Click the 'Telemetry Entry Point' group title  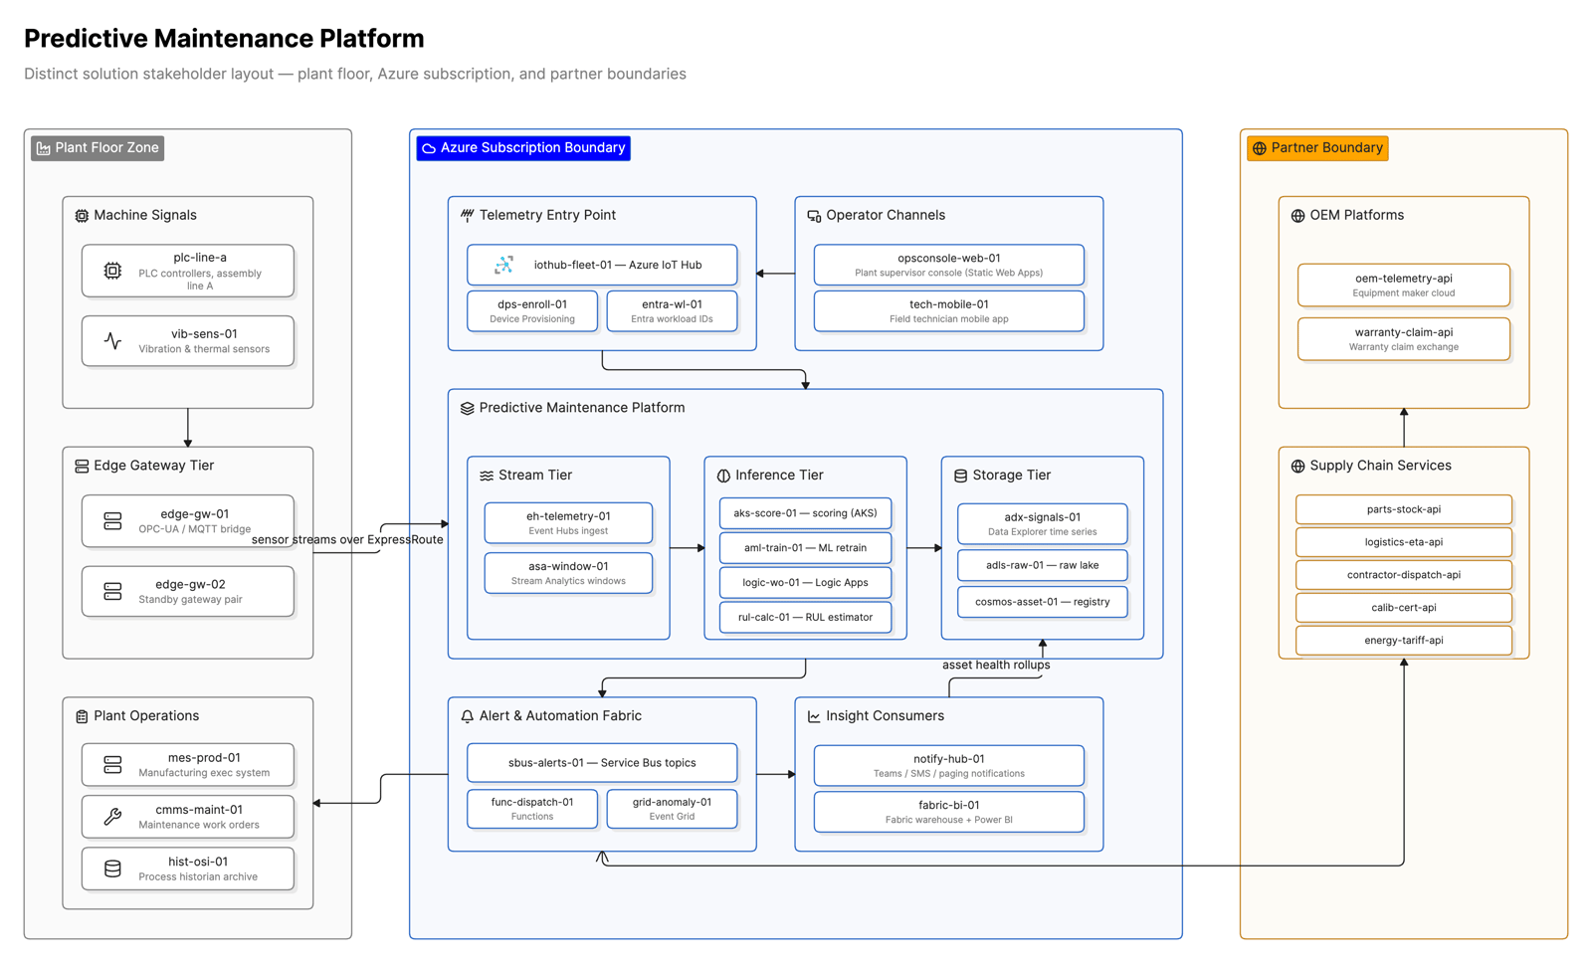547,216
